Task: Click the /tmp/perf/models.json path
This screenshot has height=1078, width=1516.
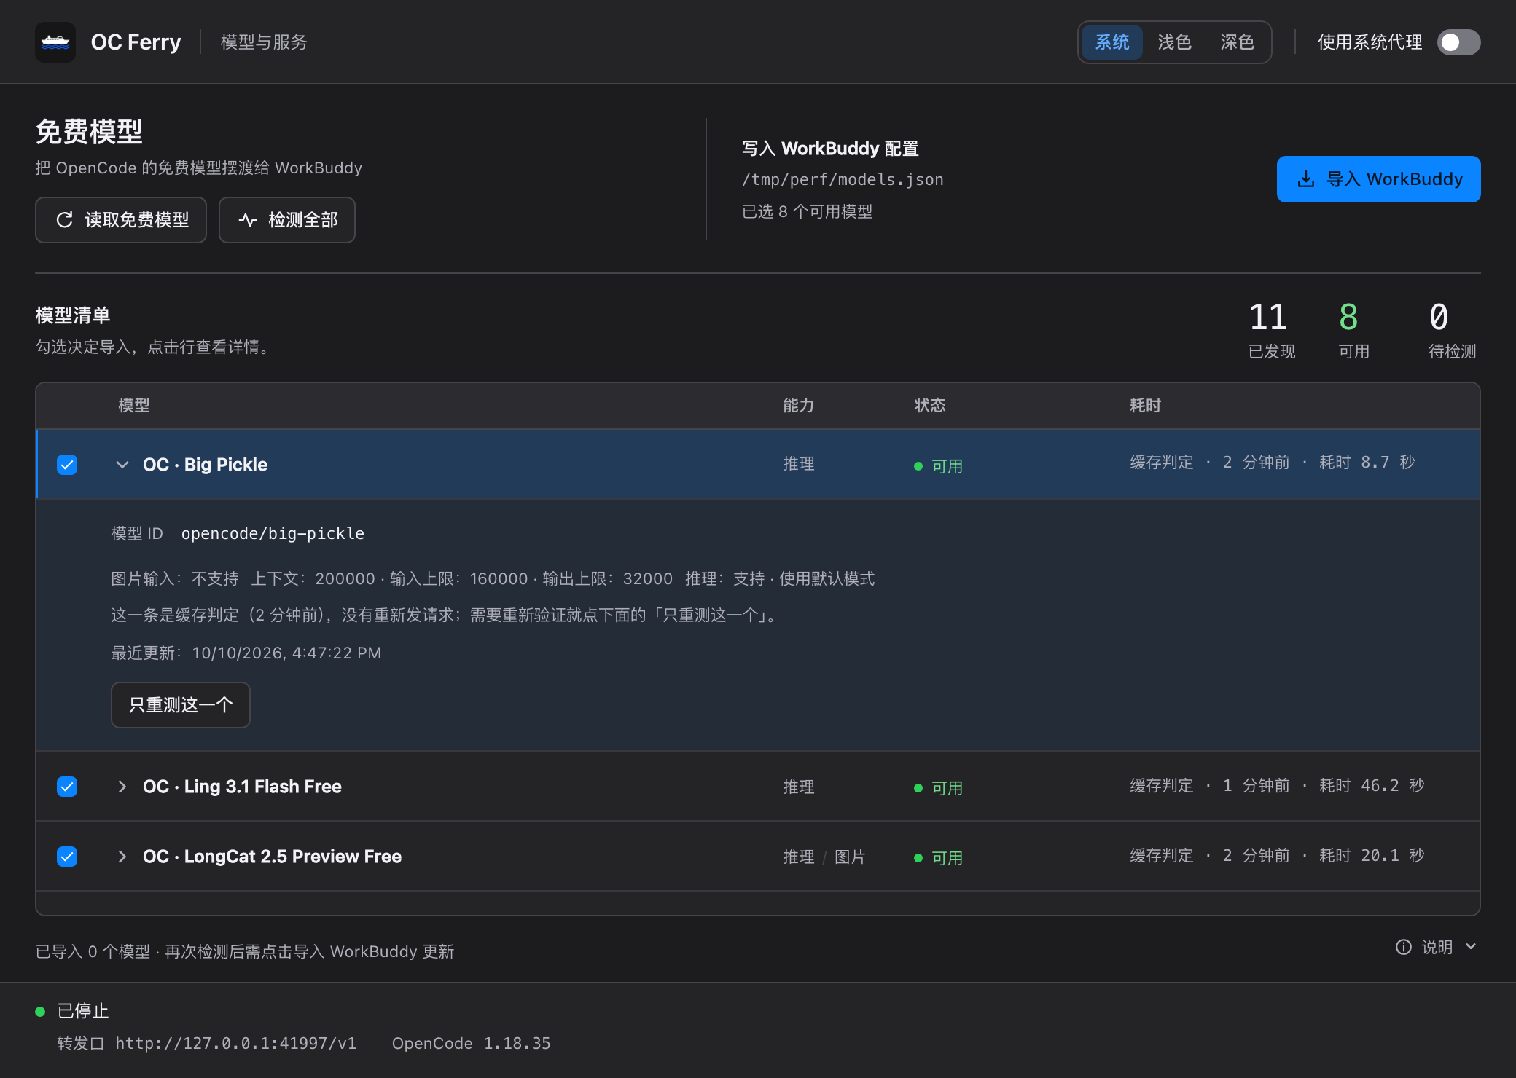Action: point(843,180)
